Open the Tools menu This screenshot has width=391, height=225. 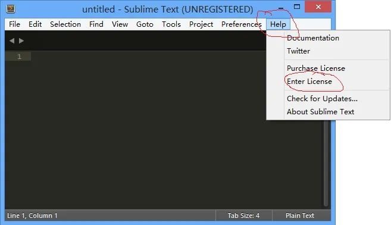tap(171, 24)
